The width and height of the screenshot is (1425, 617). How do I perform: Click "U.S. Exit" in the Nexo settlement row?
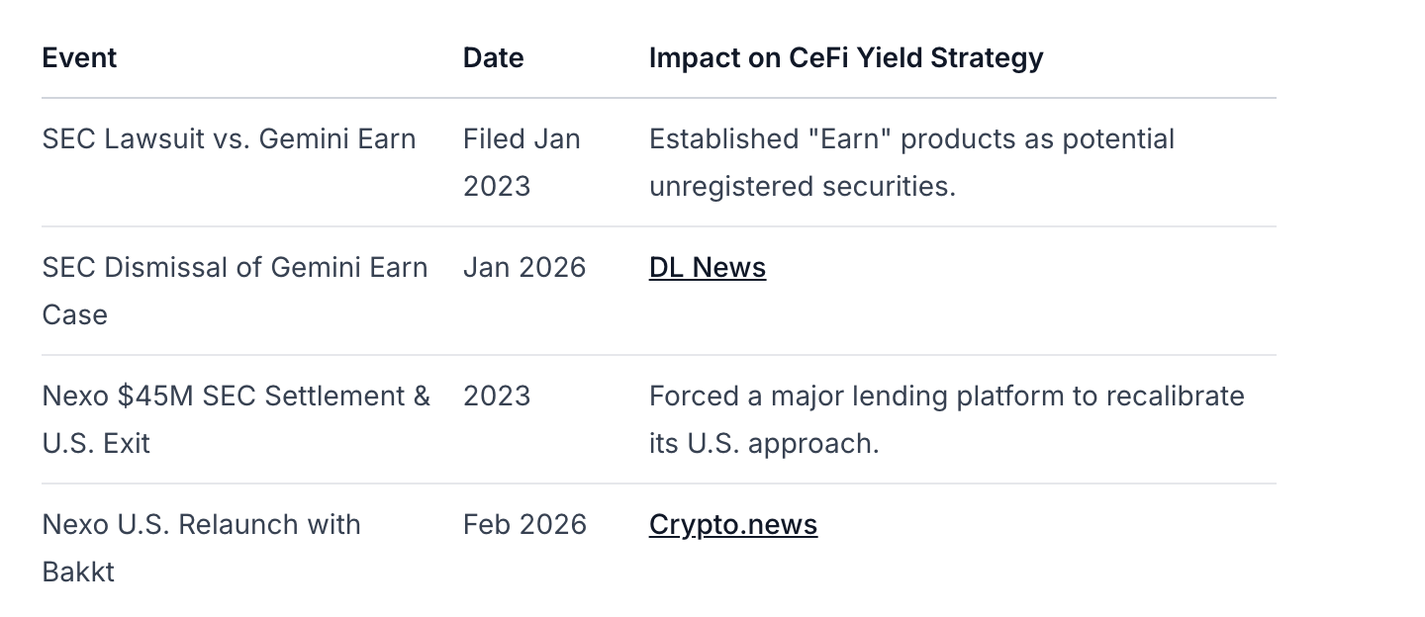pos(96,444)
